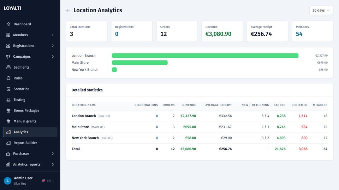Sort by the REVENUE column header
339x190 pixels.
point(189,105)
